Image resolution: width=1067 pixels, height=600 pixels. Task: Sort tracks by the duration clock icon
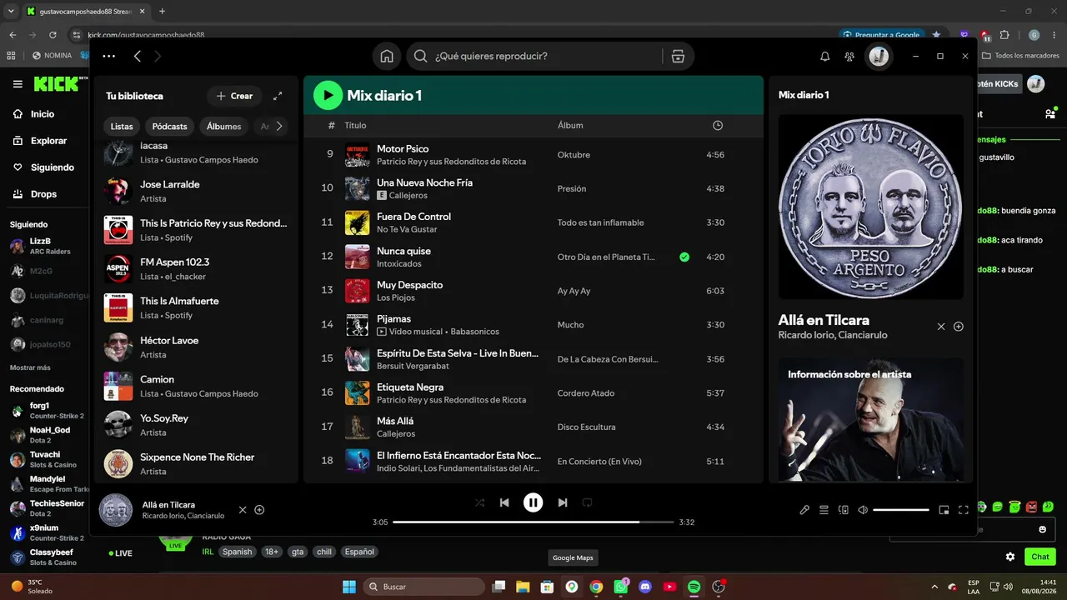[718, 125]
